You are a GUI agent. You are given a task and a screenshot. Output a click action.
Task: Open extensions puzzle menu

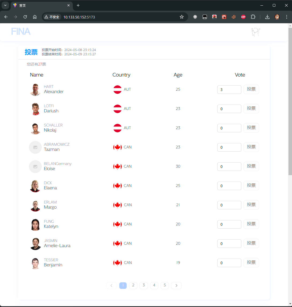tap(253, 17)
